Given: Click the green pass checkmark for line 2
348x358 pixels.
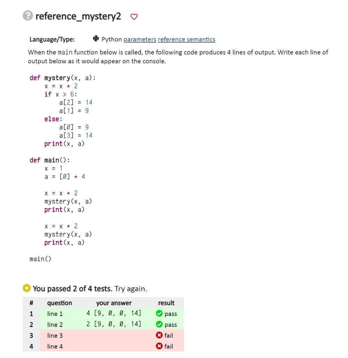Looking at the screenshot, I should click(159, 324).
